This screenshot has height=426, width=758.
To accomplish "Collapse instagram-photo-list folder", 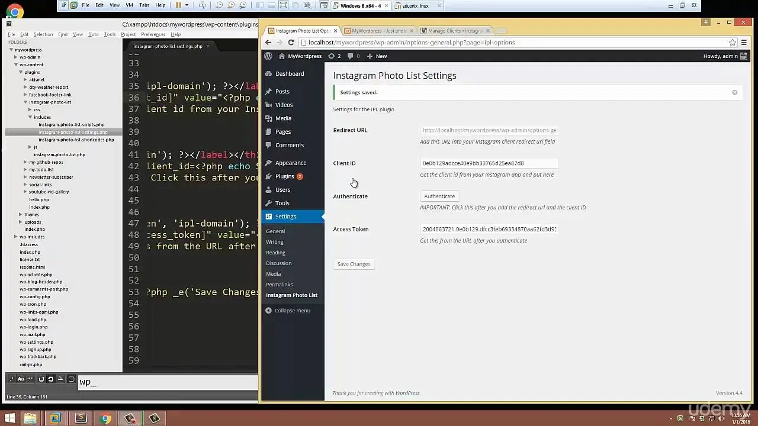I will click(x=25, y=102).
